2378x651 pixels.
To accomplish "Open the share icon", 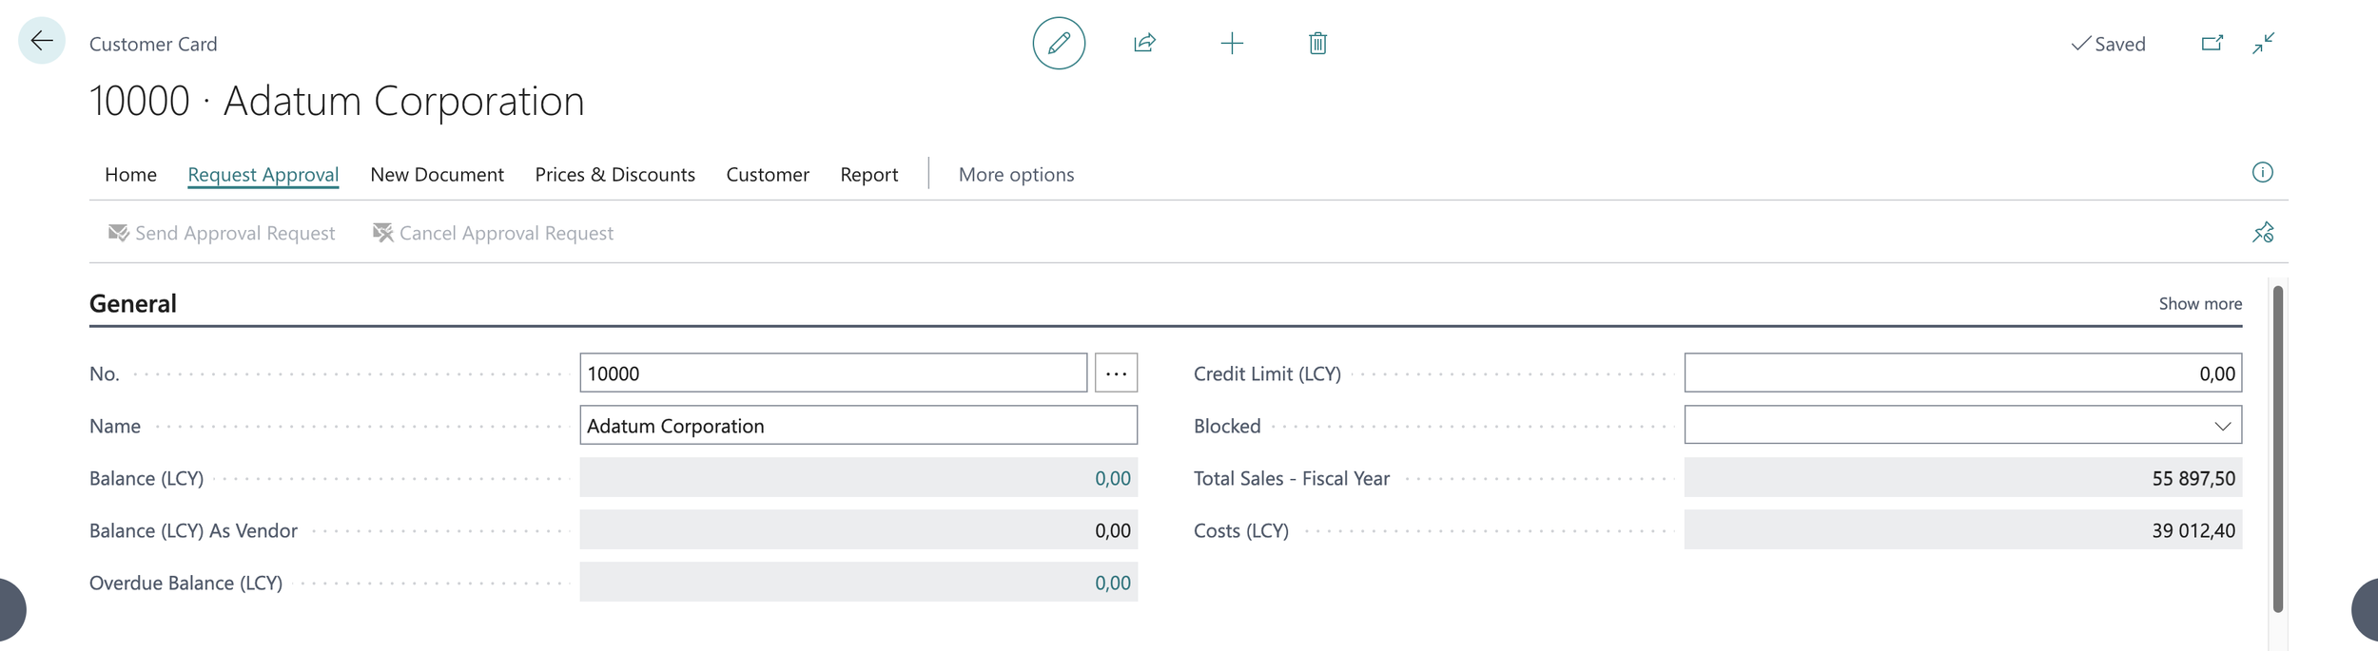I will (1144, 43).
